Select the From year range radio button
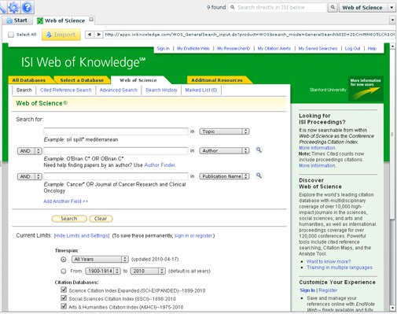The width and height of the screenshot is (397, 314). (x=64, y=272)
